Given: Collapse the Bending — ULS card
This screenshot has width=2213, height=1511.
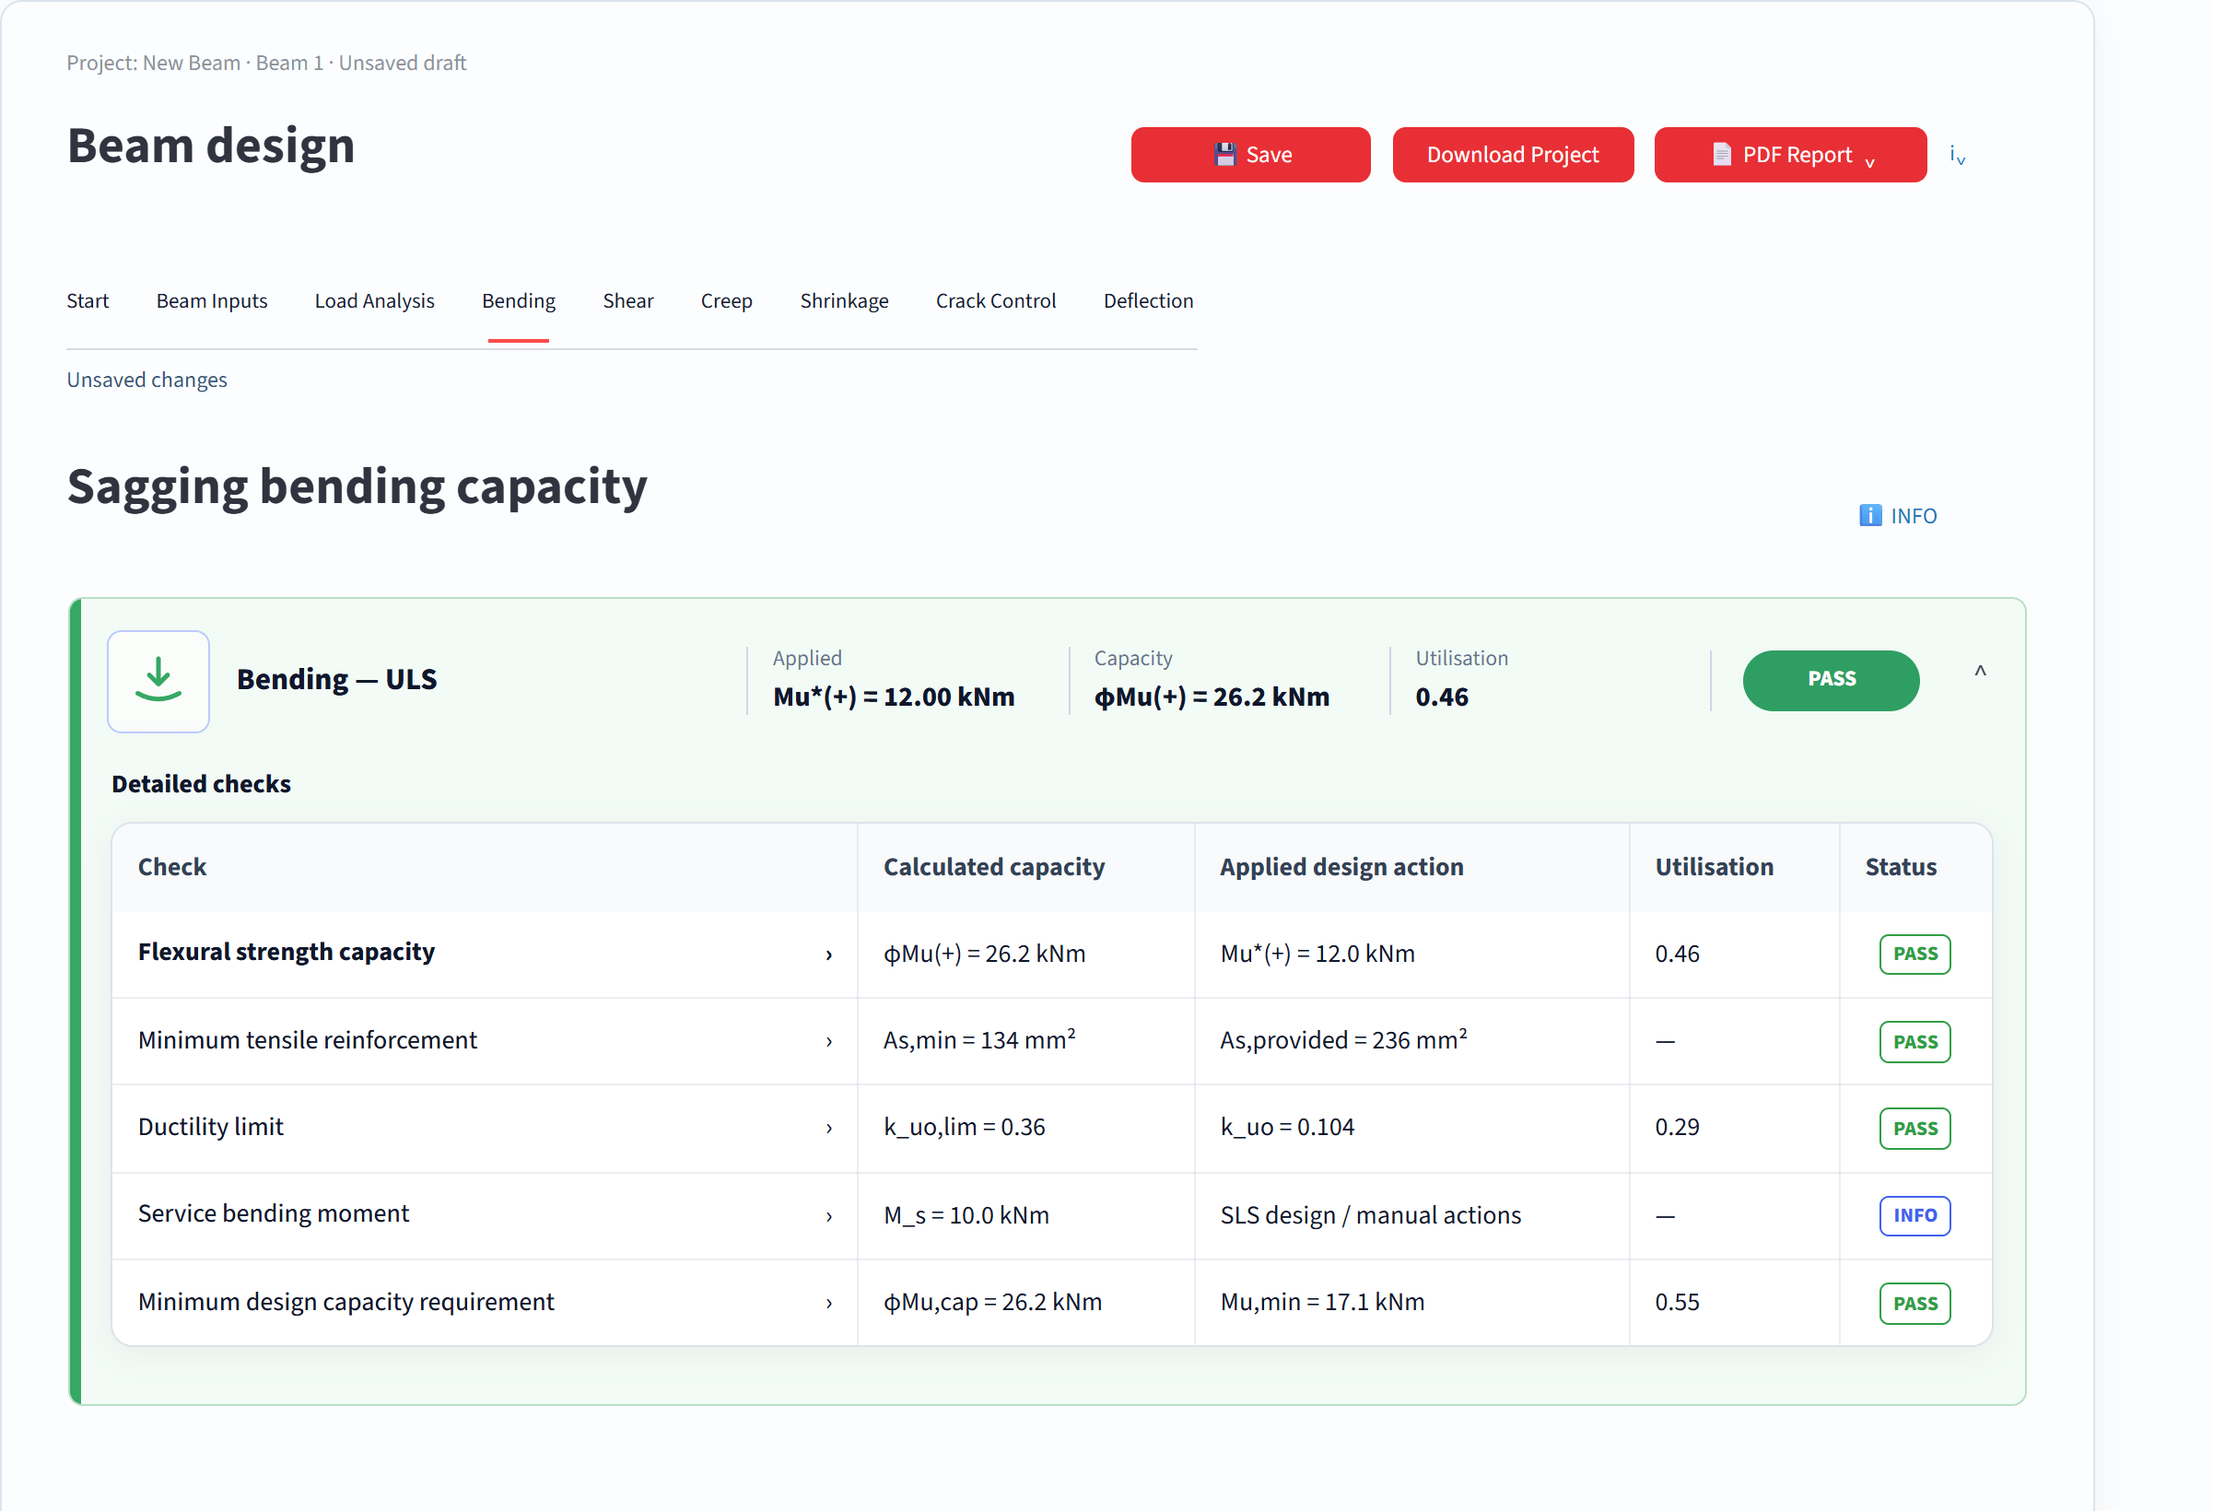Looking at the screenshot, I should coord(1980,673).
